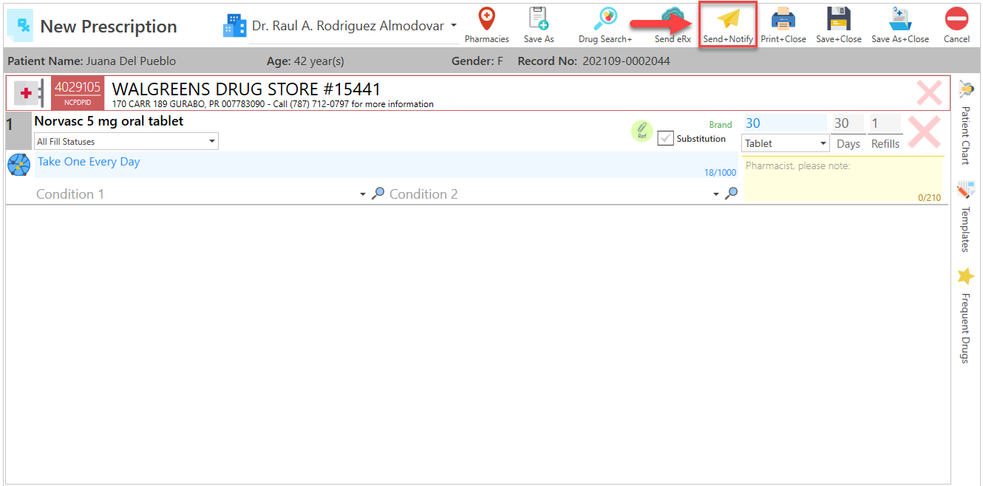
Task: Search Condition 2 with magnifier icon
Action: pyautogui.click(x=731, y=194)
